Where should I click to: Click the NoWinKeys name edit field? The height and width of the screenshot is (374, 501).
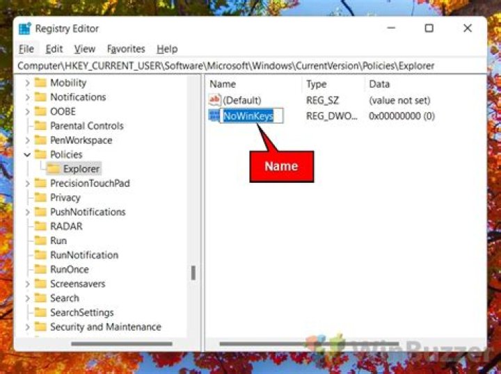[251, 115]
